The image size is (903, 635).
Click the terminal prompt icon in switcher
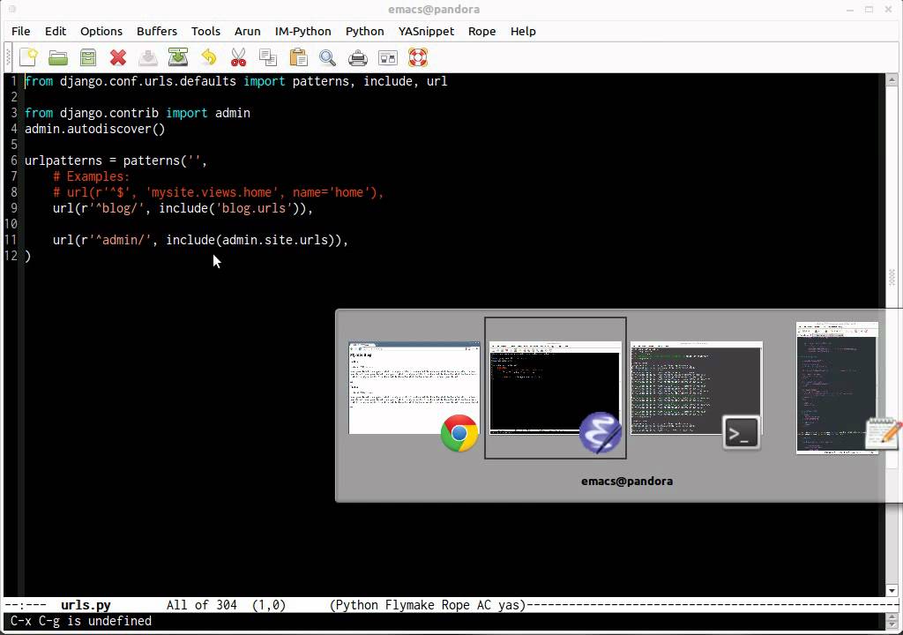coord(741,433)
